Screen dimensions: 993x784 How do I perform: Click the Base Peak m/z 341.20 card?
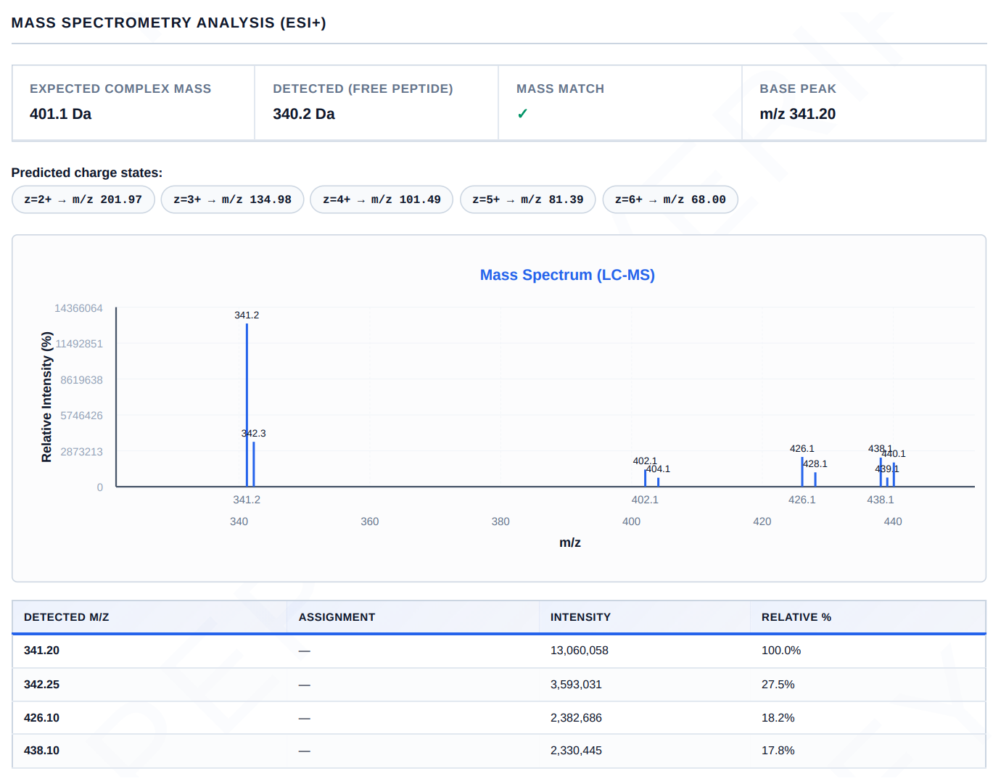point(864,103)
